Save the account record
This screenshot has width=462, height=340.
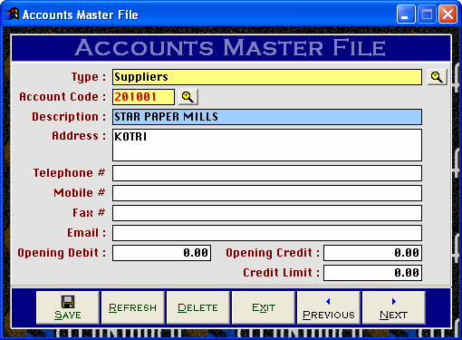click(68, 307)
